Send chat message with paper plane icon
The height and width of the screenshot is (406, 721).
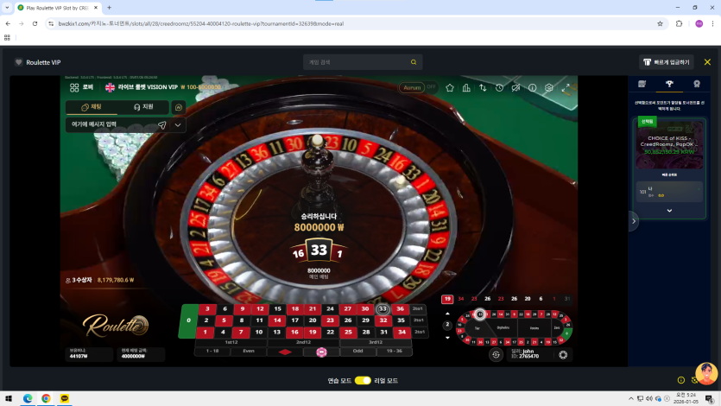tap(161, 124)
